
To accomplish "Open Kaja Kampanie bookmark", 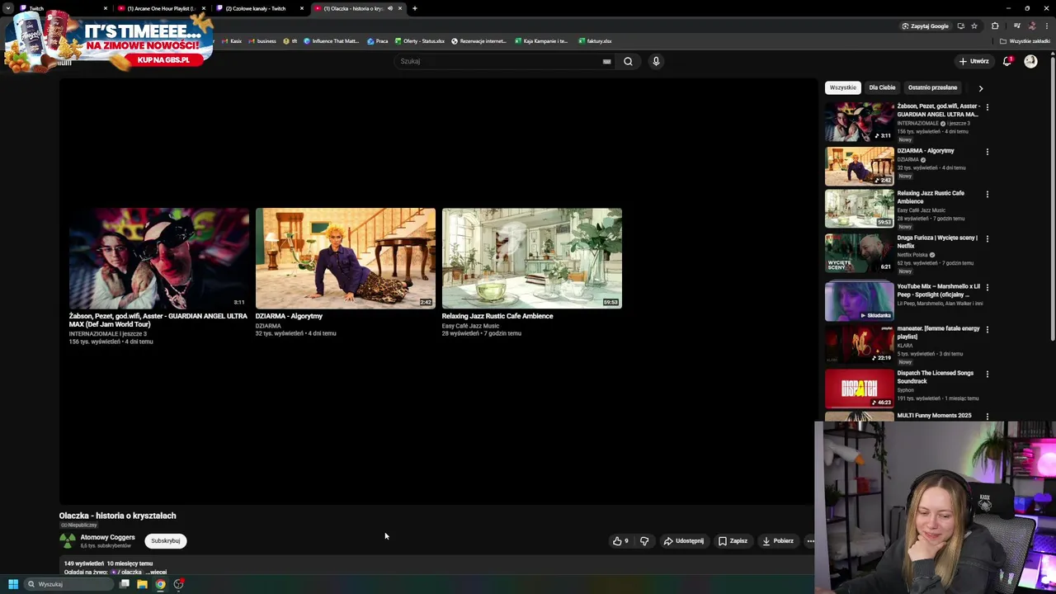I will (x=541, y=41).
